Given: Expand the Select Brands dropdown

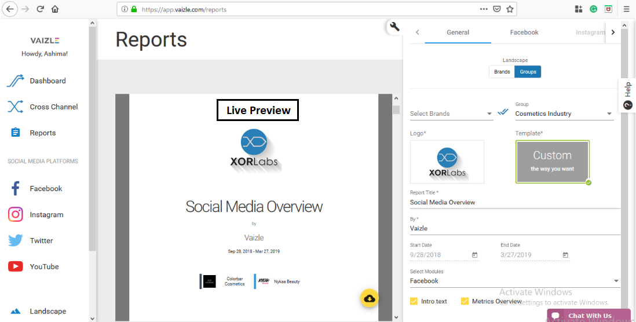Looking at the screenshot, I should [451, 114].
